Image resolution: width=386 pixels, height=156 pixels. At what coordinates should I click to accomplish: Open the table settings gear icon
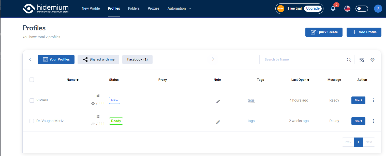(372, 60)
